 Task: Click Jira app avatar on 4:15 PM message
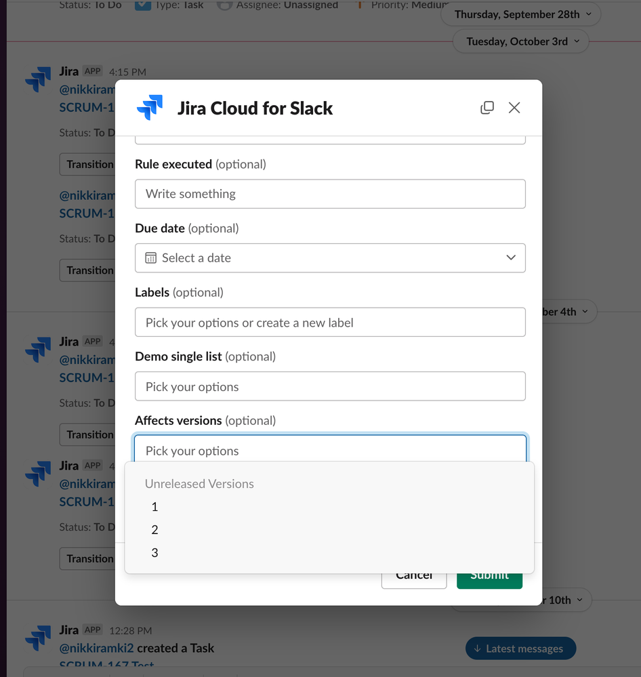(38, 79)
